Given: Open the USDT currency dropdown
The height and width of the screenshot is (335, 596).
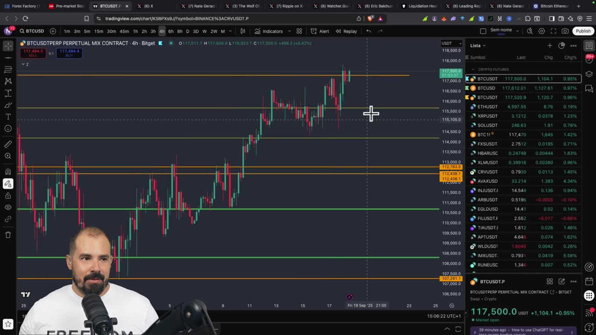Looking at the screenshot, I should click(452, 43).
